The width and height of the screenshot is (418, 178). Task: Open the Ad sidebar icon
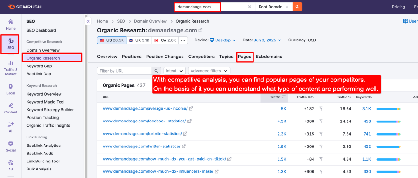tap(11, 165)
